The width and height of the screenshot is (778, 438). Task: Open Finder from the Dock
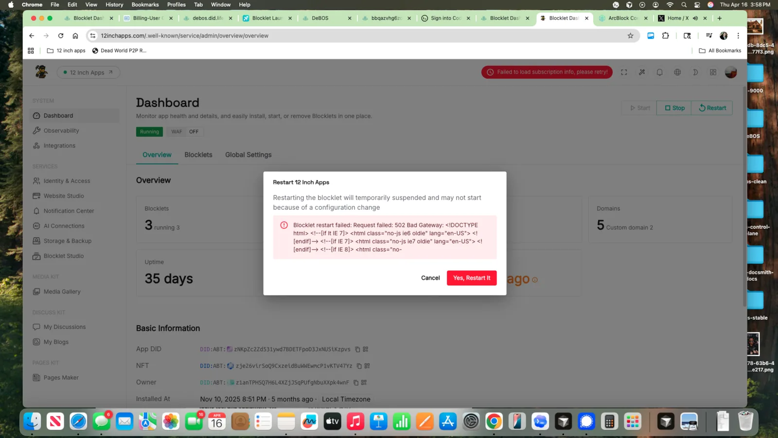coord(32,421)
